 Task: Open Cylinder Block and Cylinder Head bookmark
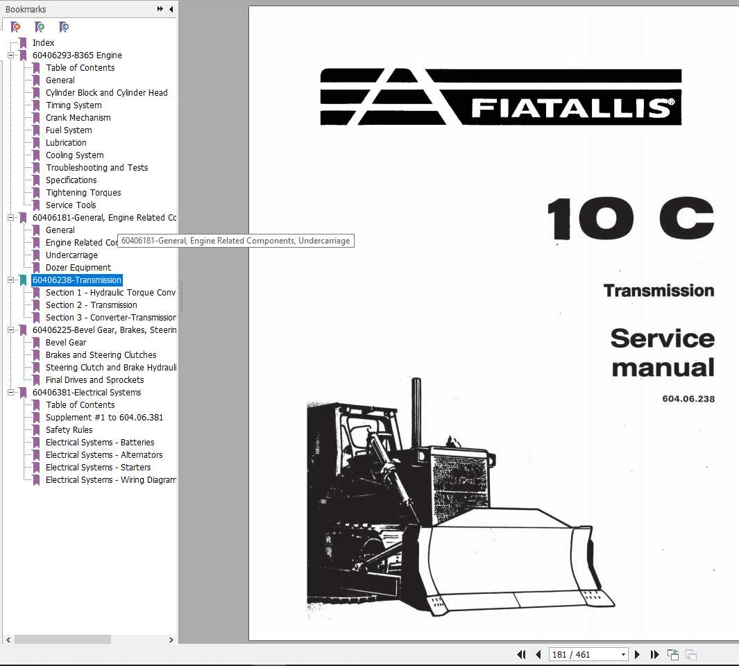[x=107, y=92]
